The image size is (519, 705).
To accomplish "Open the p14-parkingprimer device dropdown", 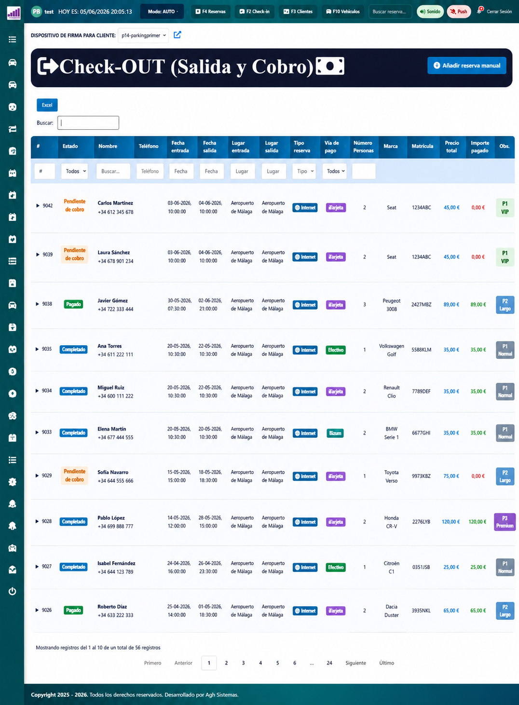I will (143, 35).
